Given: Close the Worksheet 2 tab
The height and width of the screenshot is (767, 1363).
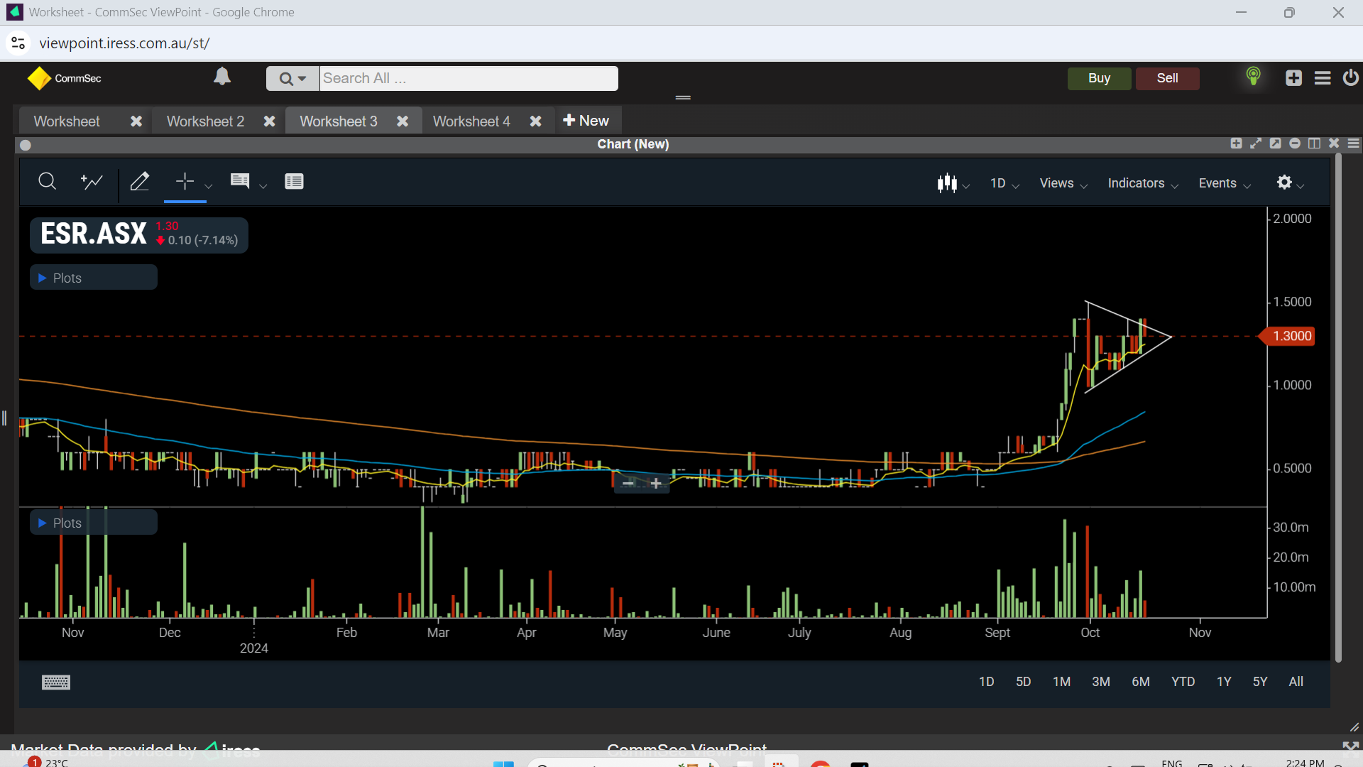Looking at the screenshot, I should click(270, 121).
